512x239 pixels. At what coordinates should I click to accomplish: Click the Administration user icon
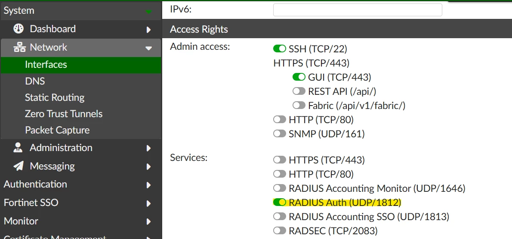tap(18, 148)
